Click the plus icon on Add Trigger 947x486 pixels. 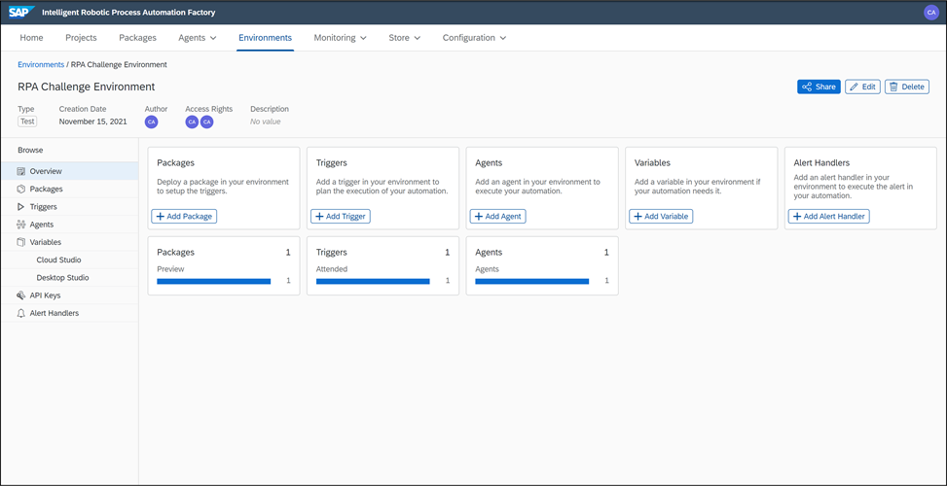[319, 217]
